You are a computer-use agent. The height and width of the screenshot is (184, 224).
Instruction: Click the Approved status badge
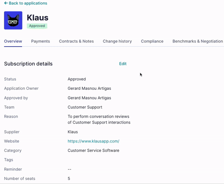coord(37,26)
